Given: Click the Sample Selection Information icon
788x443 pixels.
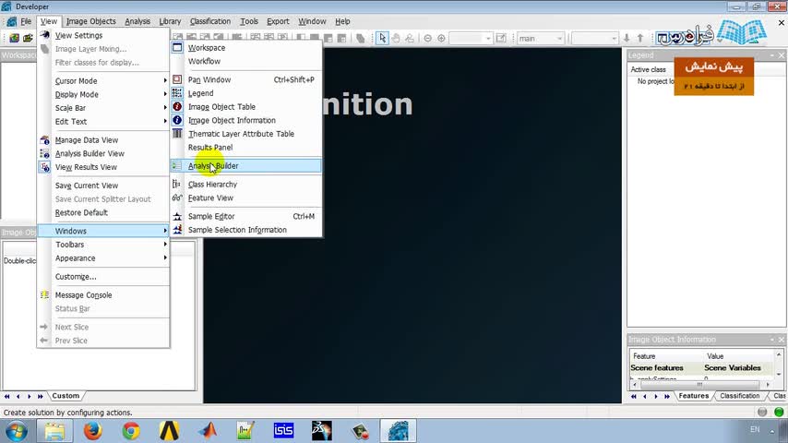Looking at the screenshot, I should pos(177,230).
